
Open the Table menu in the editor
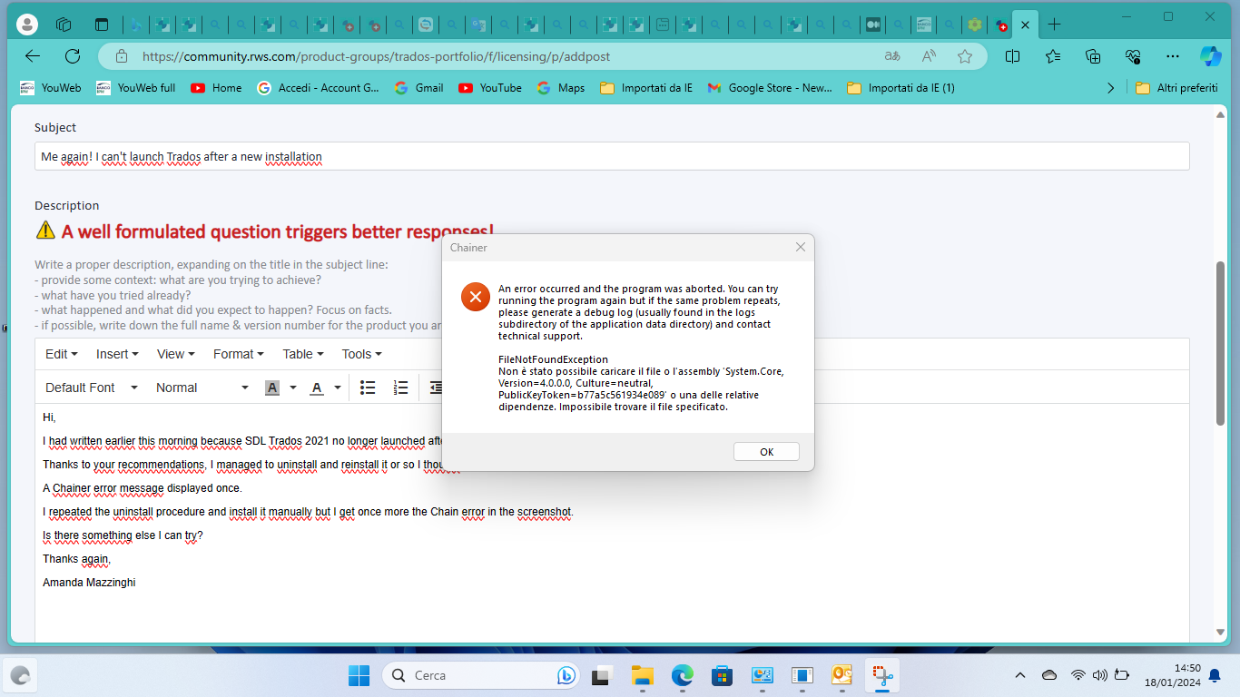tap(303, 354)
